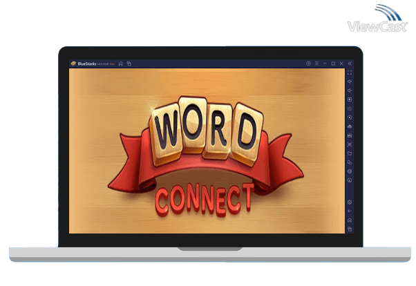The height and width of the screenshot is (286, 416).
Task: Open the media folder icon in the side toolbar
Action: (x=350, y=153)
